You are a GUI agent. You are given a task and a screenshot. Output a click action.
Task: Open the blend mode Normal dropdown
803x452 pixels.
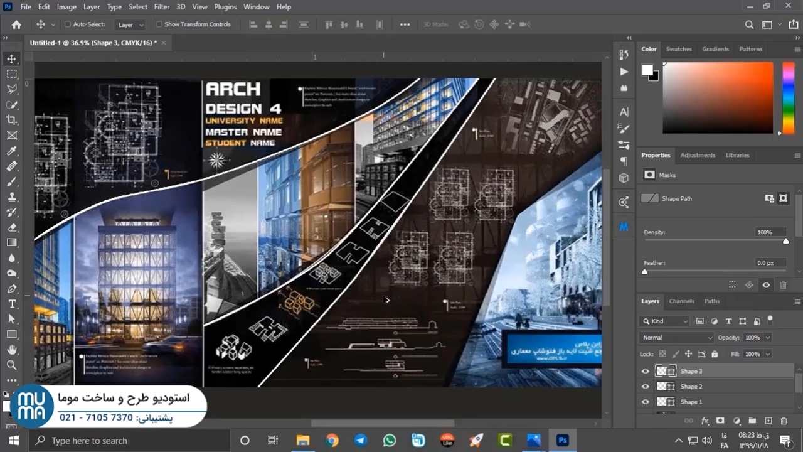pyautogui.click(x=676, y=338)
